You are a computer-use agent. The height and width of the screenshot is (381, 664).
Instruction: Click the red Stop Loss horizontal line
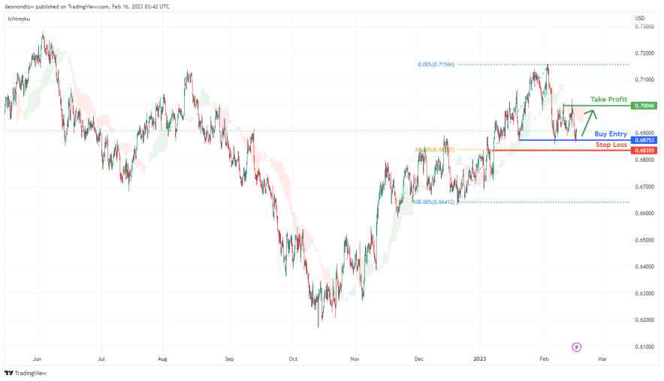coord(560,150)
